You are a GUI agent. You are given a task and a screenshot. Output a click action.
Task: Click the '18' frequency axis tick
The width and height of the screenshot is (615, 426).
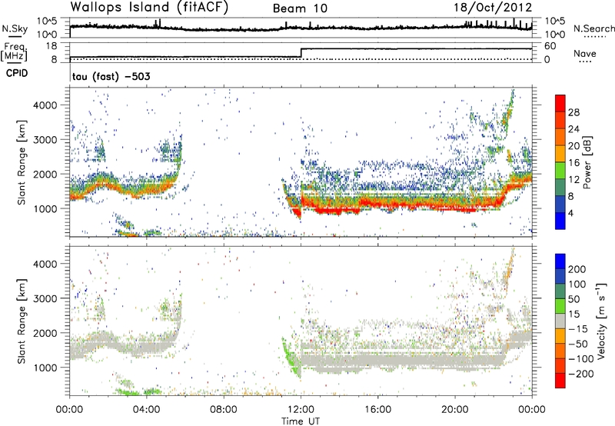point(52,46)
